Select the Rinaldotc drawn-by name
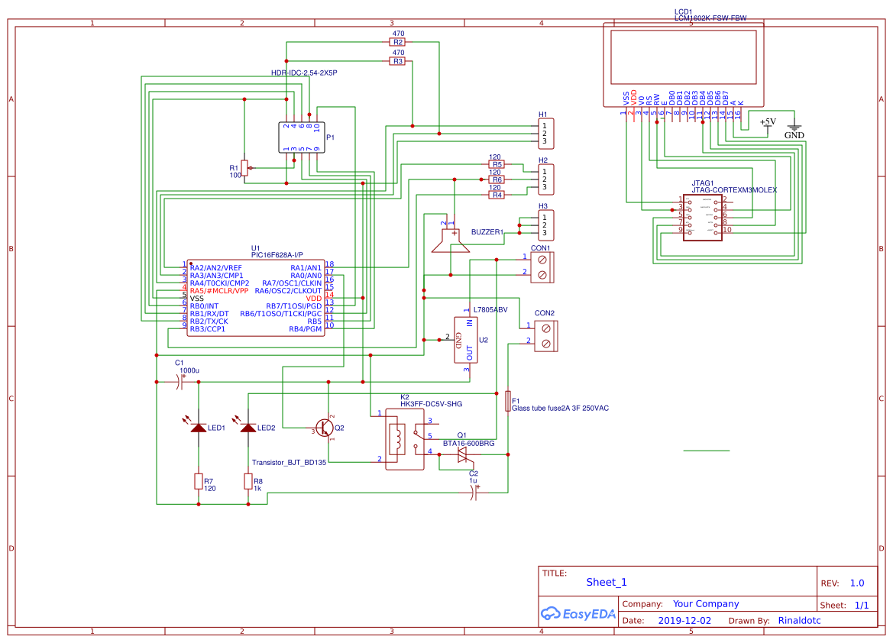893x643 pixels. coord(799,620)
